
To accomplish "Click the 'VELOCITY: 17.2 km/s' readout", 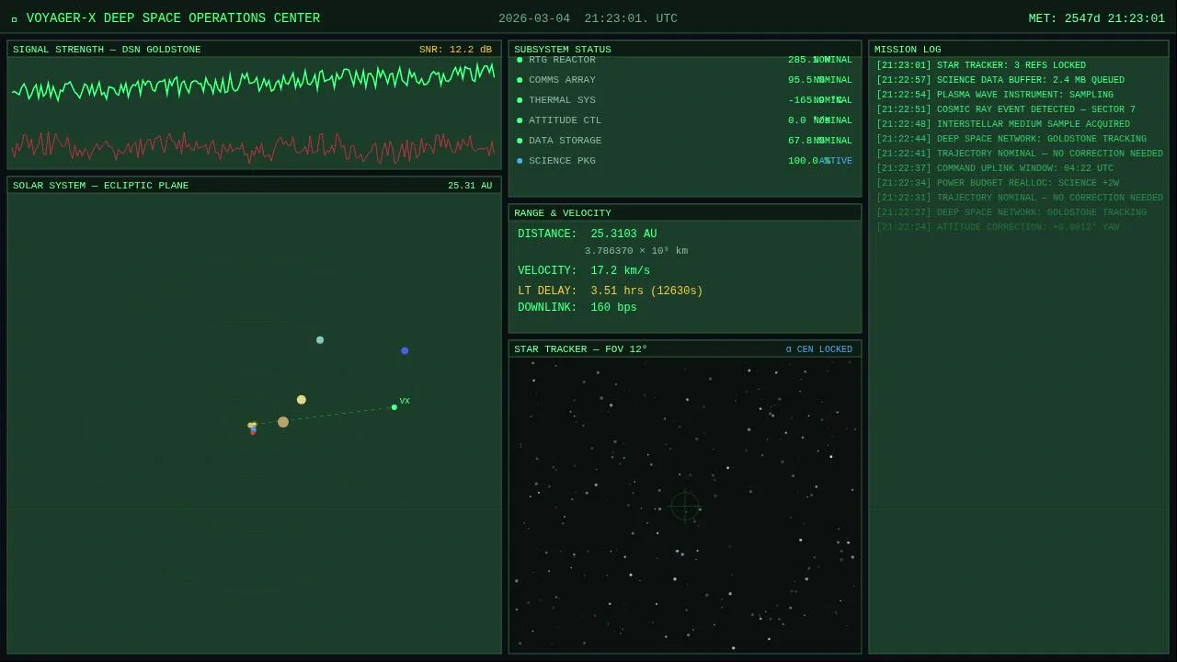I will click(x=583, y=271).
